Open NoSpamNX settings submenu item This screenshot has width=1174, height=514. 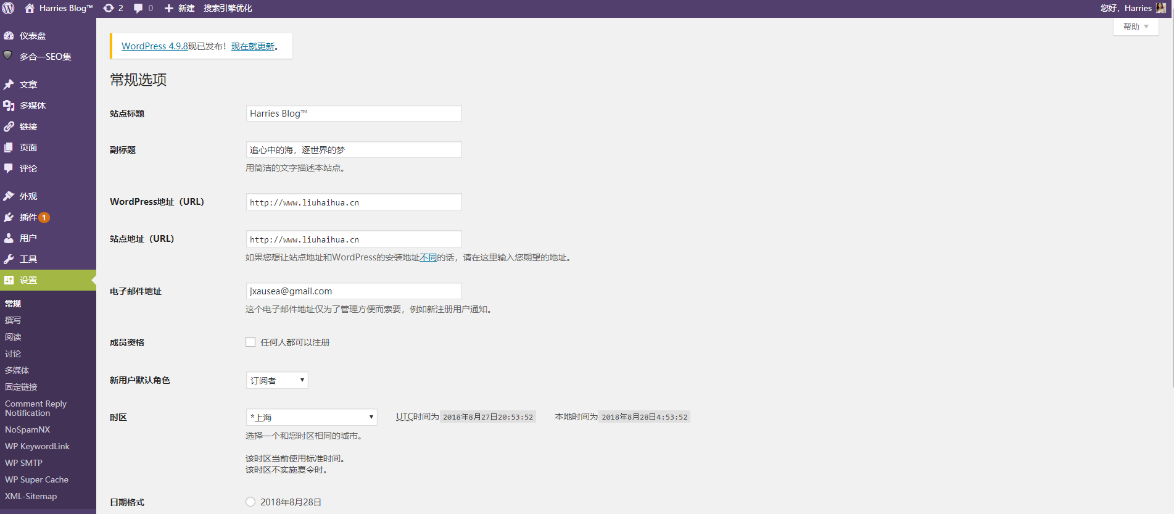point(28,429)
